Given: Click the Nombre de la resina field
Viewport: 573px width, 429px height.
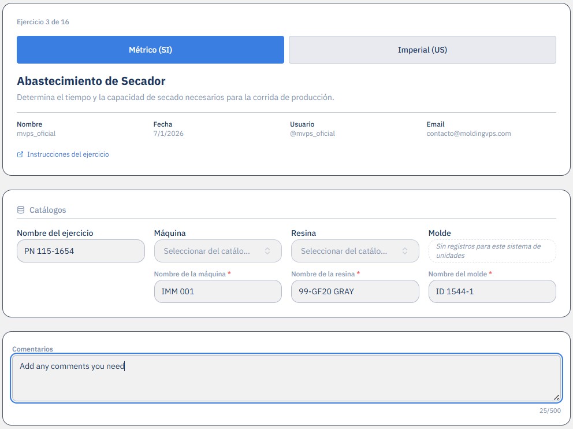Looking at the screenshot, I should tap(355, 291).
